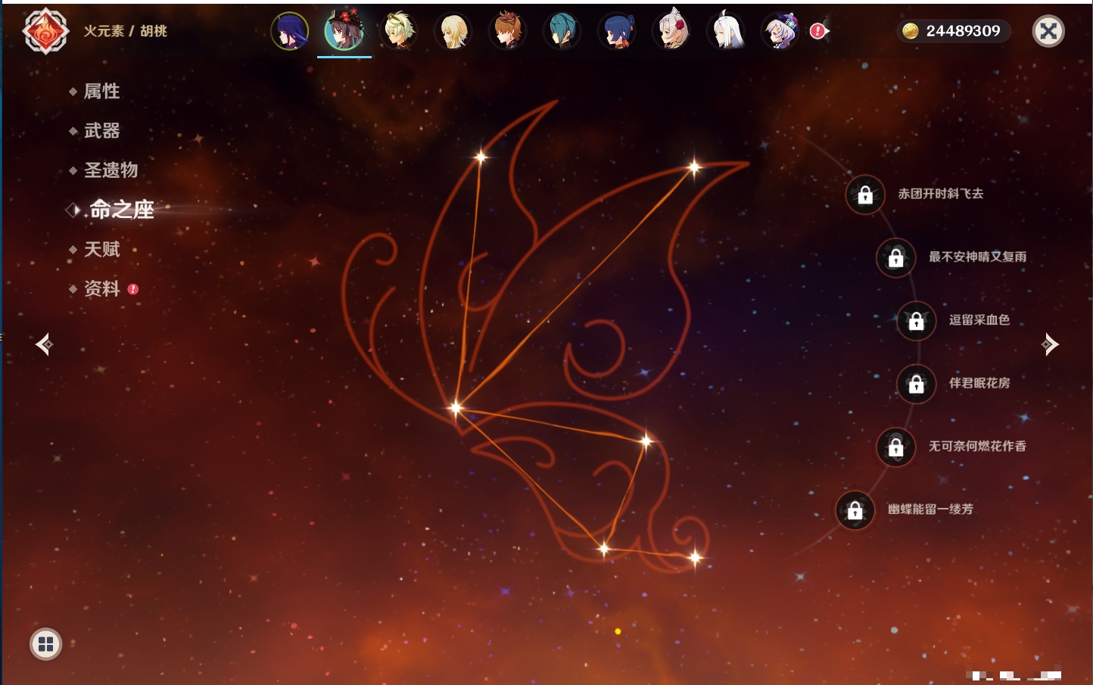Switch to the 属性 attributes tab
Viewport: 1093px width, 685px height.
click(101, 92)
